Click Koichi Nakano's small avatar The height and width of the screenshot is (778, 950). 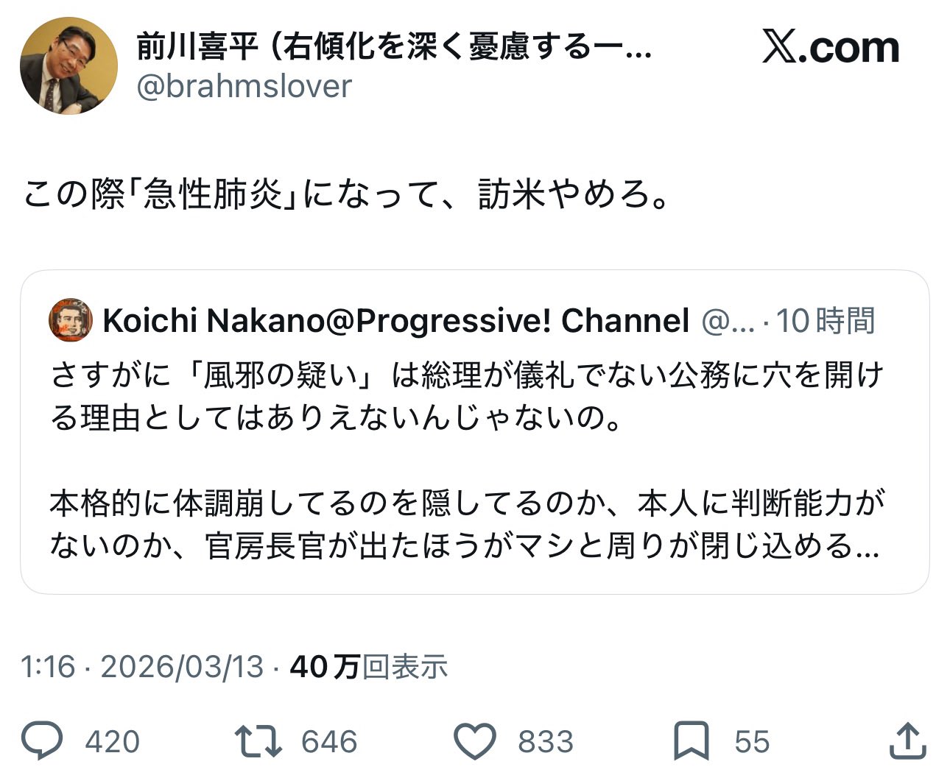coord(71,320)
